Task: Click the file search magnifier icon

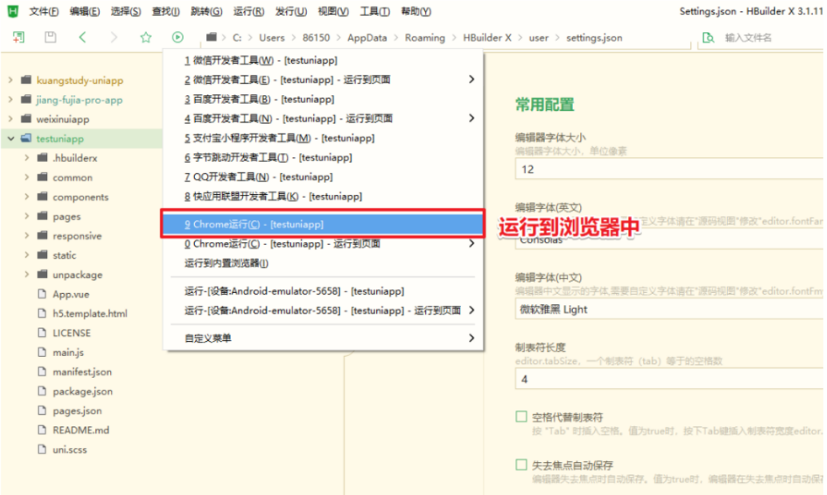Action: pos(708,38)
